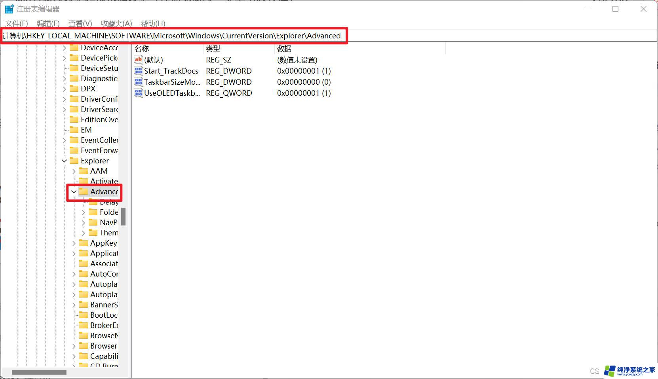
Task: Select the Start_TrackDocs DWORD value icon
Action: pos(138,71)
